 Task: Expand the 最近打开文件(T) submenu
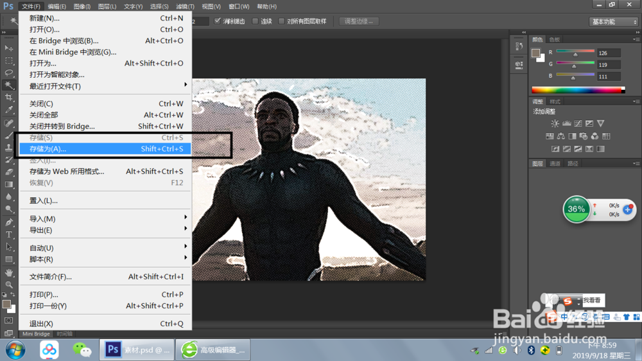[x=106, y=86]
